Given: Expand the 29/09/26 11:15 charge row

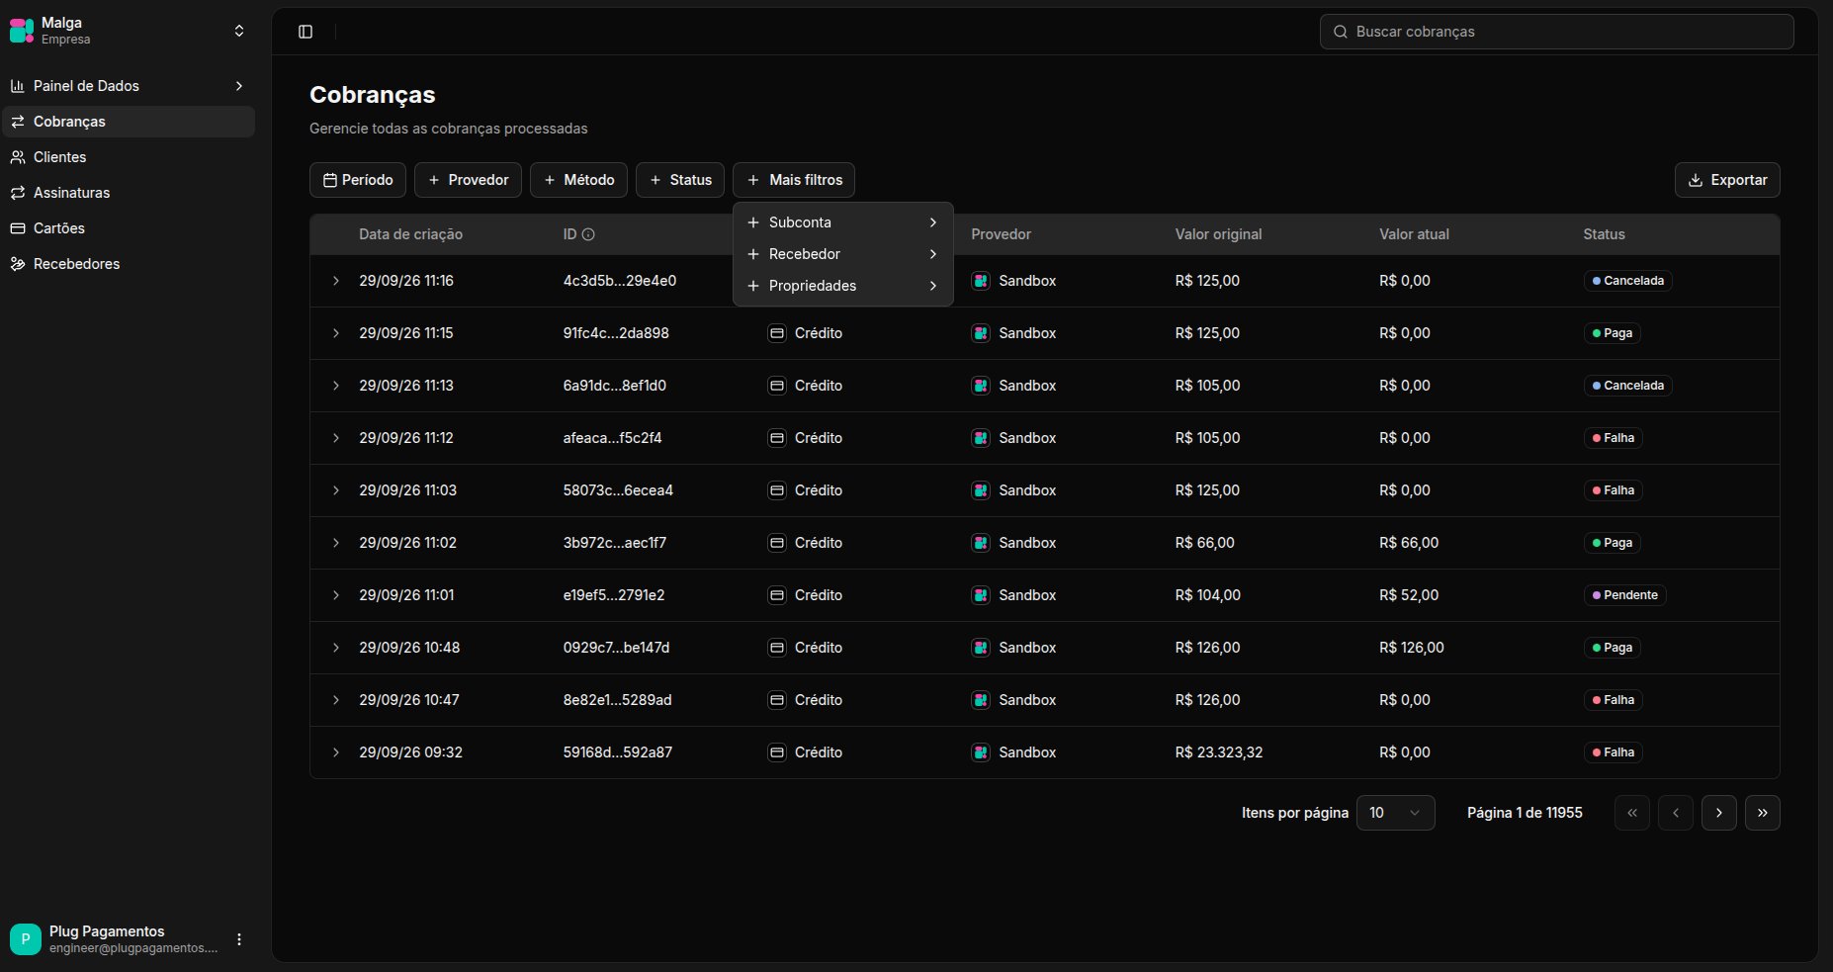Looking at the screenshot, I should 336,333.
